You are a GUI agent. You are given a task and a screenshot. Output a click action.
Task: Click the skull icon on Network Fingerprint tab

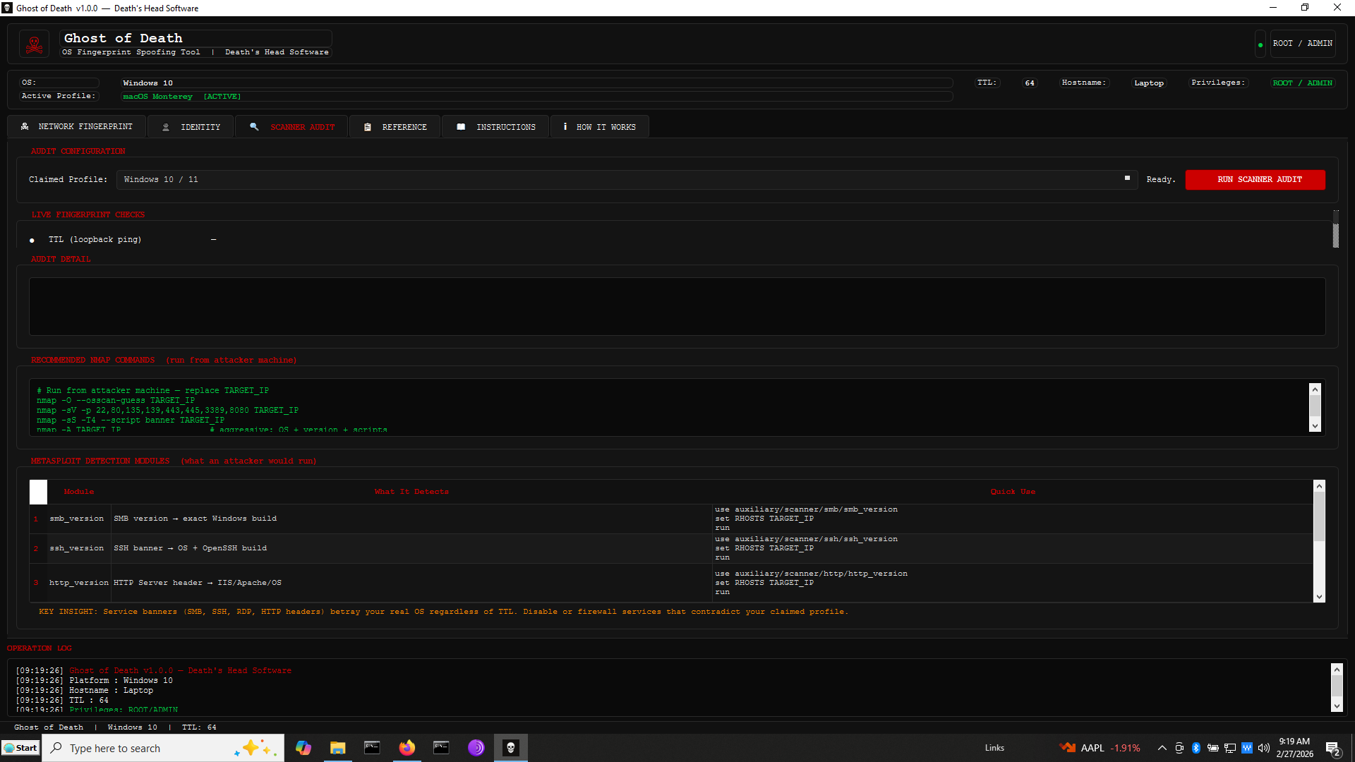(25, 126)
